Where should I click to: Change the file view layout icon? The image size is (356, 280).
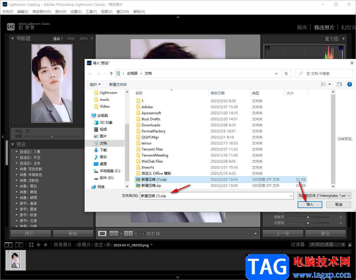(323, 84)
